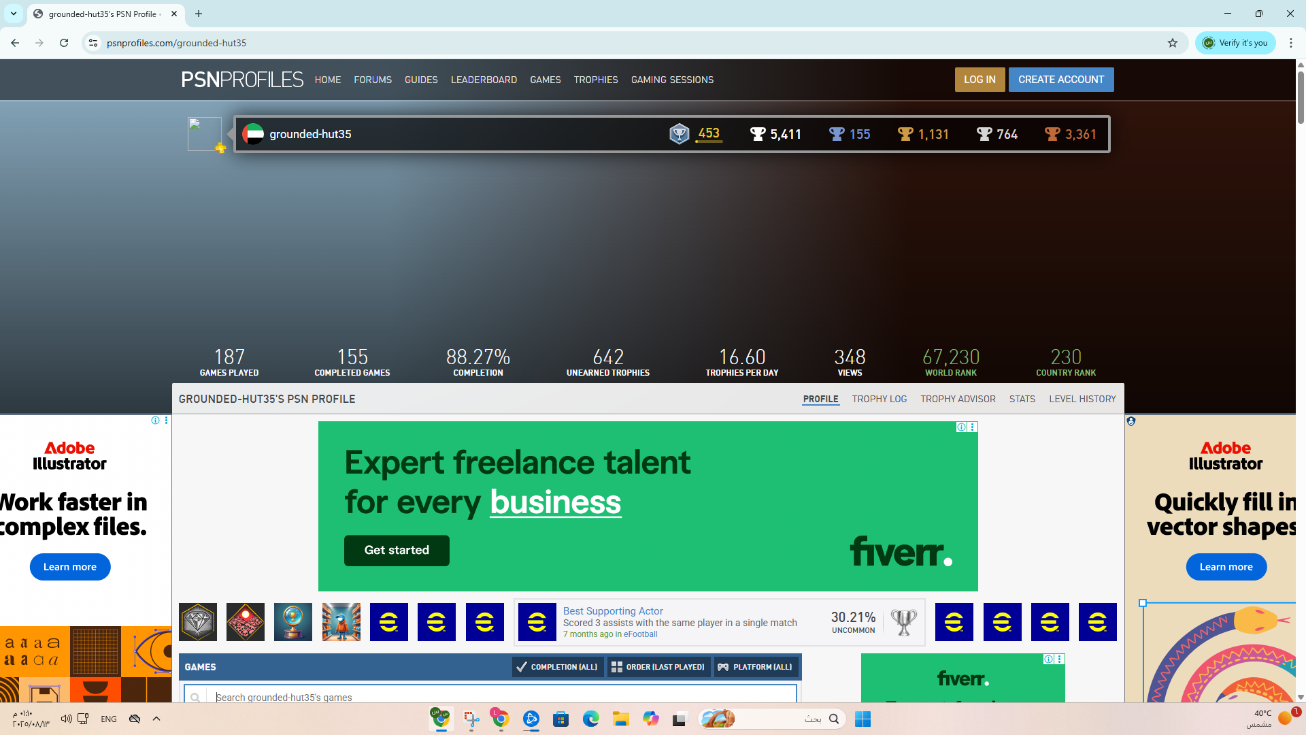Open the Order (Last Played) dropdown
This screenshot has width=1306, height=735.
pyautogui.click(x=658, y=667)
